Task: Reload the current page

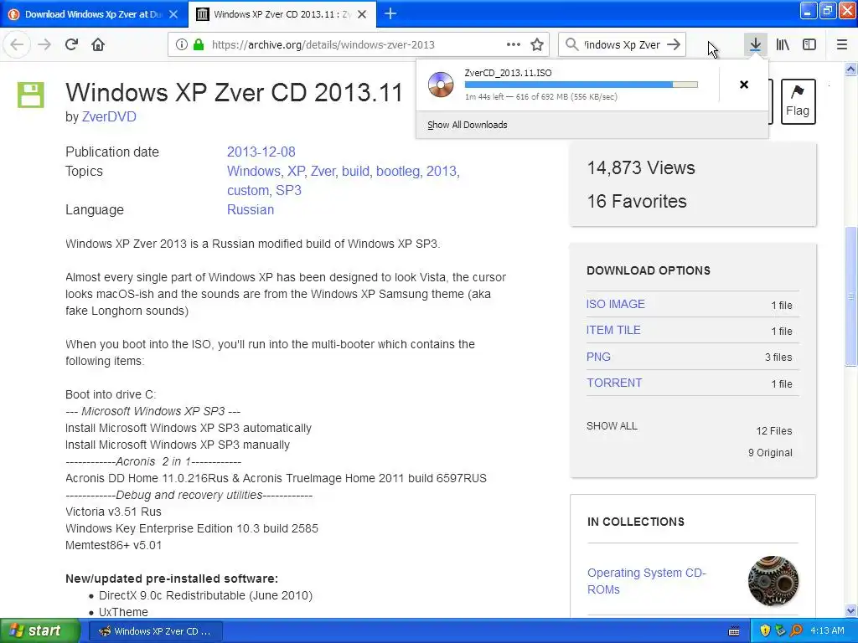Action: point(71,44)
